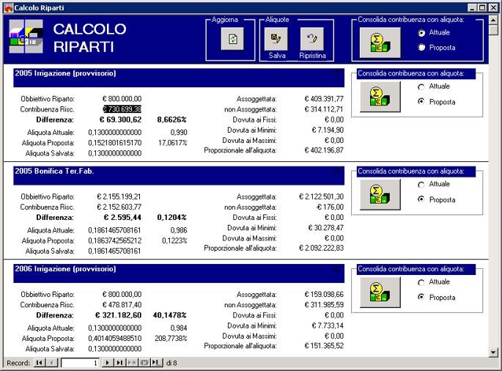Jump to the first record
The width and height of the screenshot is (502, 371).
pos(39,363)
